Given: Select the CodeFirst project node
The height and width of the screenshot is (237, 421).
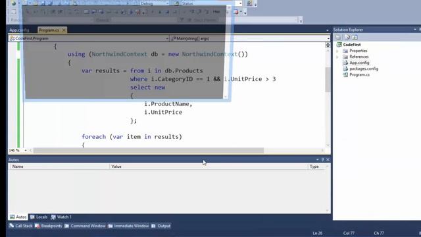Looking at the screenshot, I should [352, 45].
